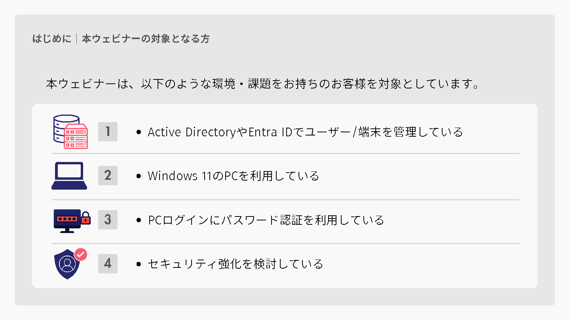This screenshot has height=320, width=570.
Task: Click the Active Directory and Entra ID text
Action: click(x=305, y=132)
